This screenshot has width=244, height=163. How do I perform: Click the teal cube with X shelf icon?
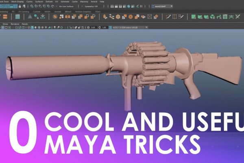(212, 17)
